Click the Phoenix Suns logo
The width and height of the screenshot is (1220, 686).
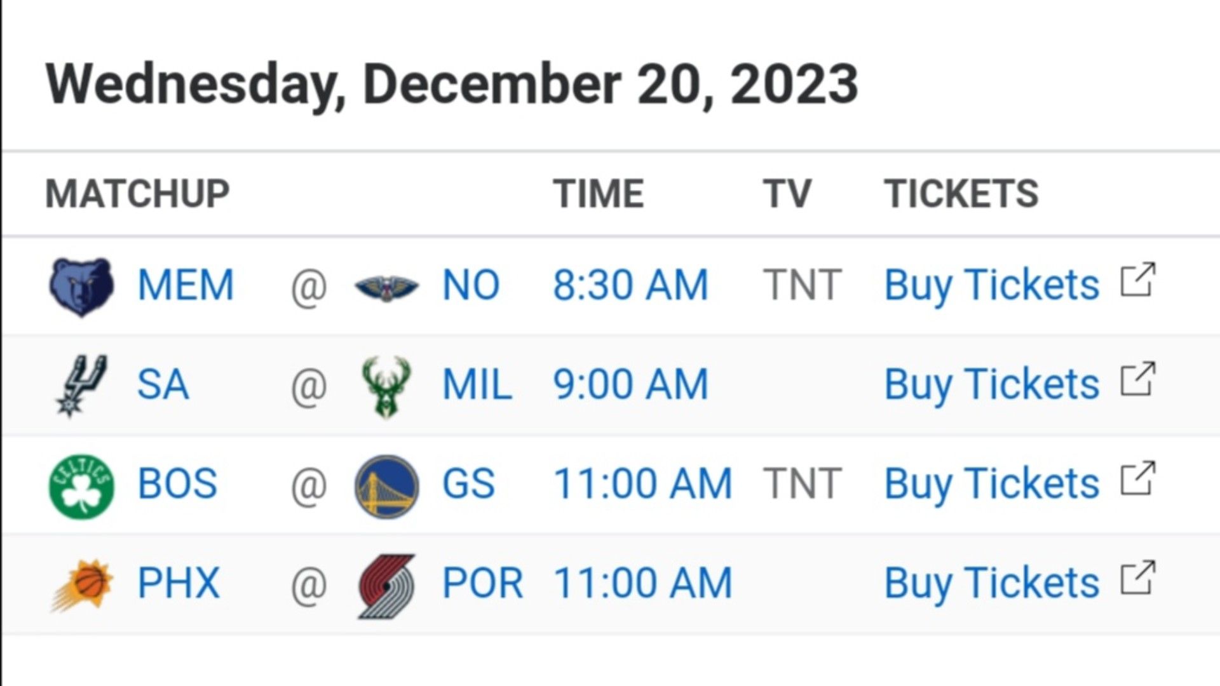pos(81,585)
